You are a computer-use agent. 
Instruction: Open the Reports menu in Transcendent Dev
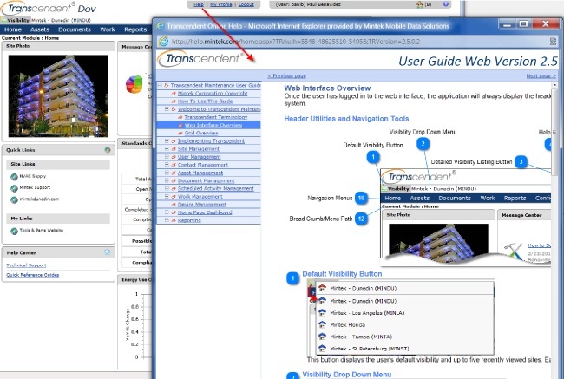click(135, 29)
